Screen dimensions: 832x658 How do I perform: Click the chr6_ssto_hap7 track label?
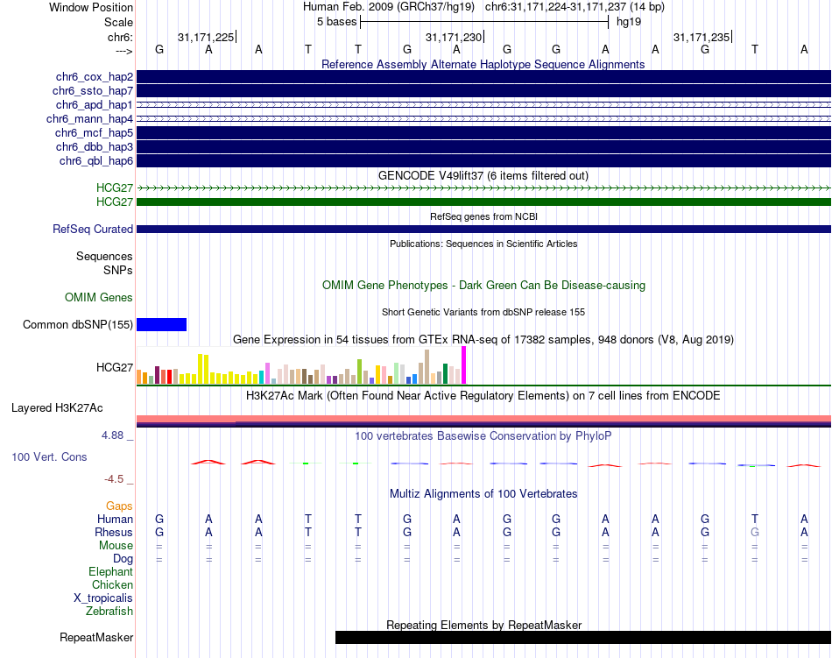click(x=92, y=91)
